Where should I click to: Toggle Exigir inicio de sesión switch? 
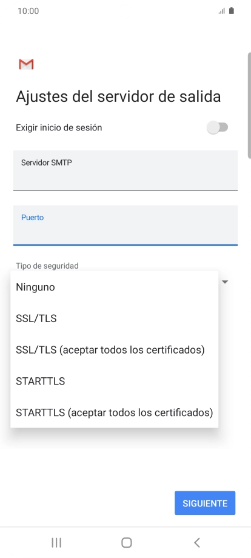[218, 127]
